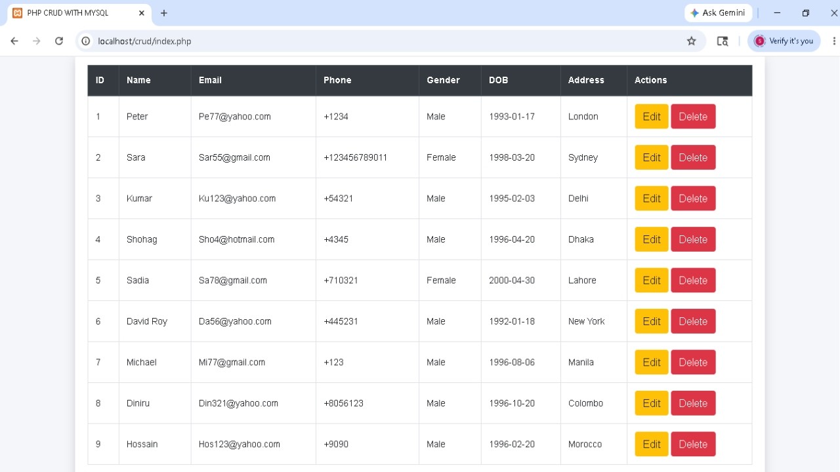Edit the Michael record
Viewport: 840px width, 472px height.
(x=652, y=363)
